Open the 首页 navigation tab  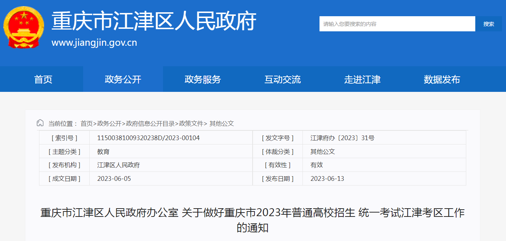coord(43,79)
